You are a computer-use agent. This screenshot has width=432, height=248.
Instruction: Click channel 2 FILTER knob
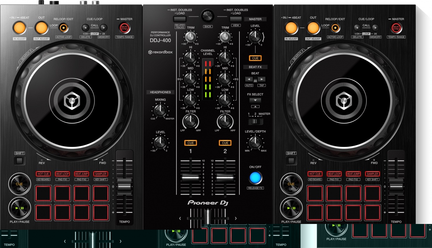tap(225, 122)
